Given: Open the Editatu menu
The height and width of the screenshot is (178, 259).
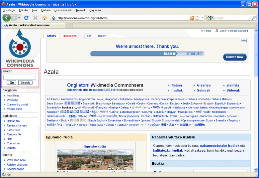Looking at the screenshot, I should click(23, 10).
